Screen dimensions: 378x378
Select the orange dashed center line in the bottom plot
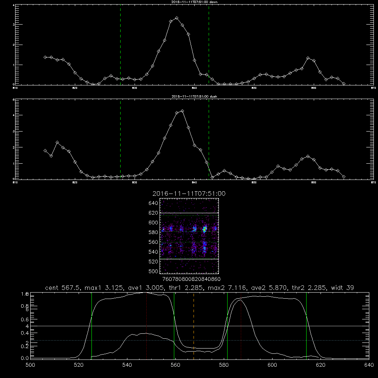click(194, 326)
